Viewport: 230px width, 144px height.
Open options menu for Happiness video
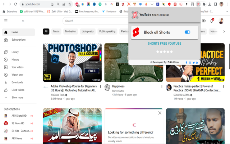pos(162,86)
